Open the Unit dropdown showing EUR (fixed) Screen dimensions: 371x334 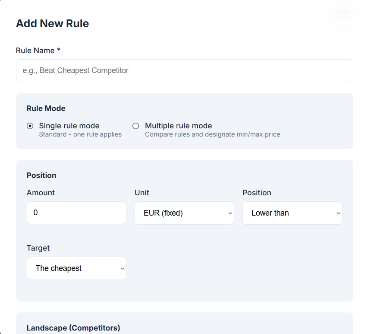(x=184, y=213)
